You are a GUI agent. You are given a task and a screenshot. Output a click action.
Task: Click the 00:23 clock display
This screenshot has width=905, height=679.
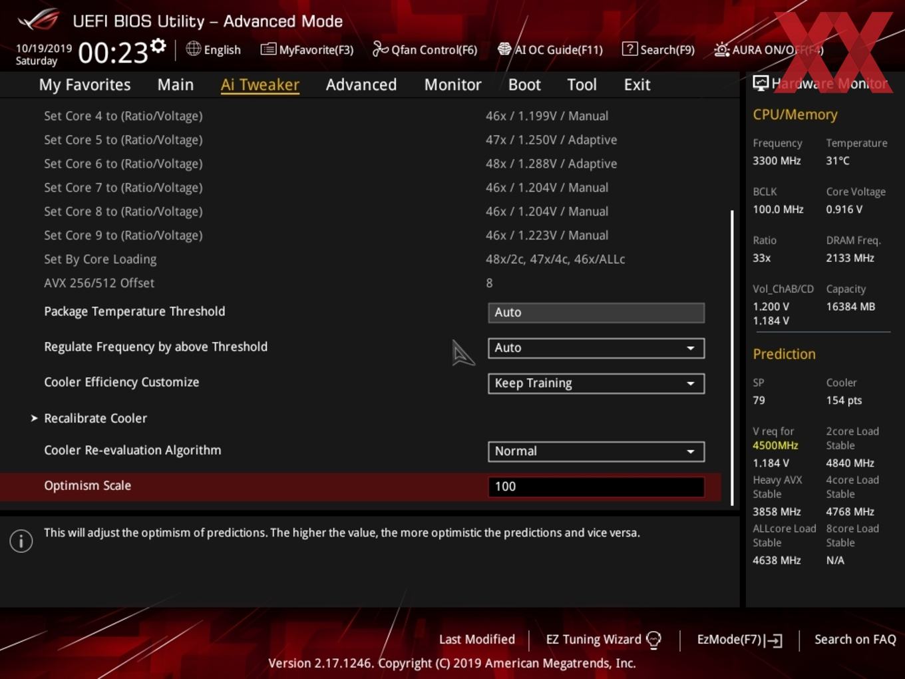(112, 53)
